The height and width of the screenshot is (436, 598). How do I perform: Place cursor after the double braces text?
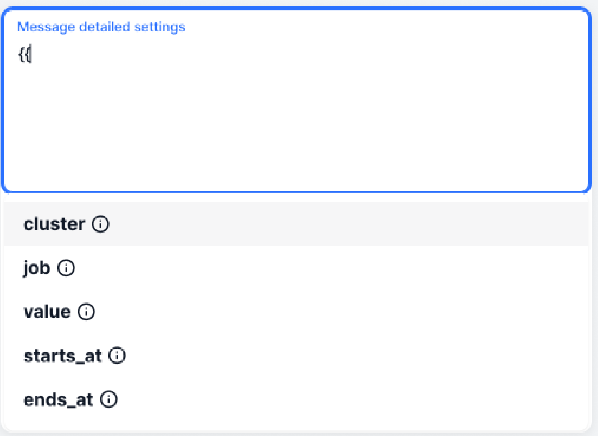coord(31,56)
